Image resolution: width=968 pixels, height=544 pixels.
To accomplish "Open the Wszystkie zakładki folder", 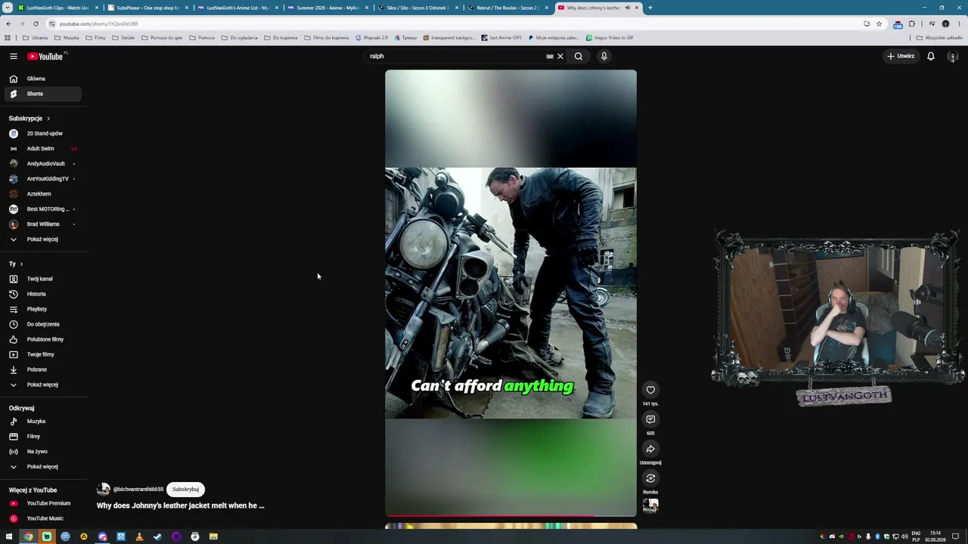I will point(940,38).
